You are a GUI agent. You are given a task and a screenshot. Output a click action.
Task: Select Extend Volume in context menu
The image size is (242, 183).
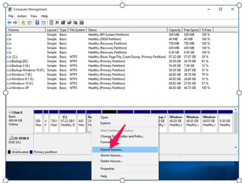125,150
